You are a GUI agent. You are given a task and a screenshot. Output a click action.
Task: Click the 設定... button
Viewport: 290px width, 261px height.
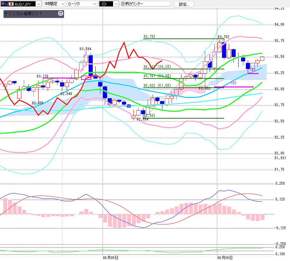[x=184, y=4]
